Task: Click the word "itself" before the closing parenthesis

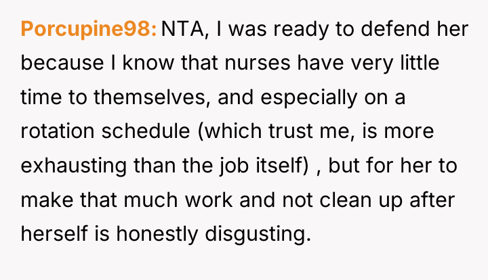Action: (x=279, y=165)
